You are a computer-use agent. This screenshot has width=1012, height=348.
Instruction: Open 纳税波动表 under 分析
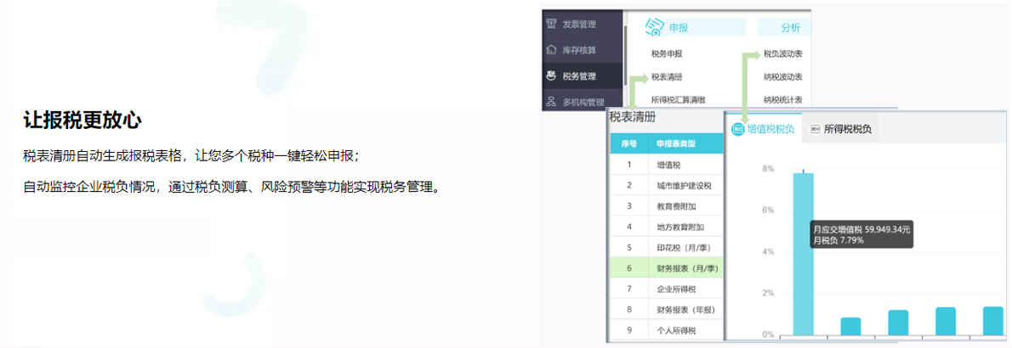click(x=782, y=76)
